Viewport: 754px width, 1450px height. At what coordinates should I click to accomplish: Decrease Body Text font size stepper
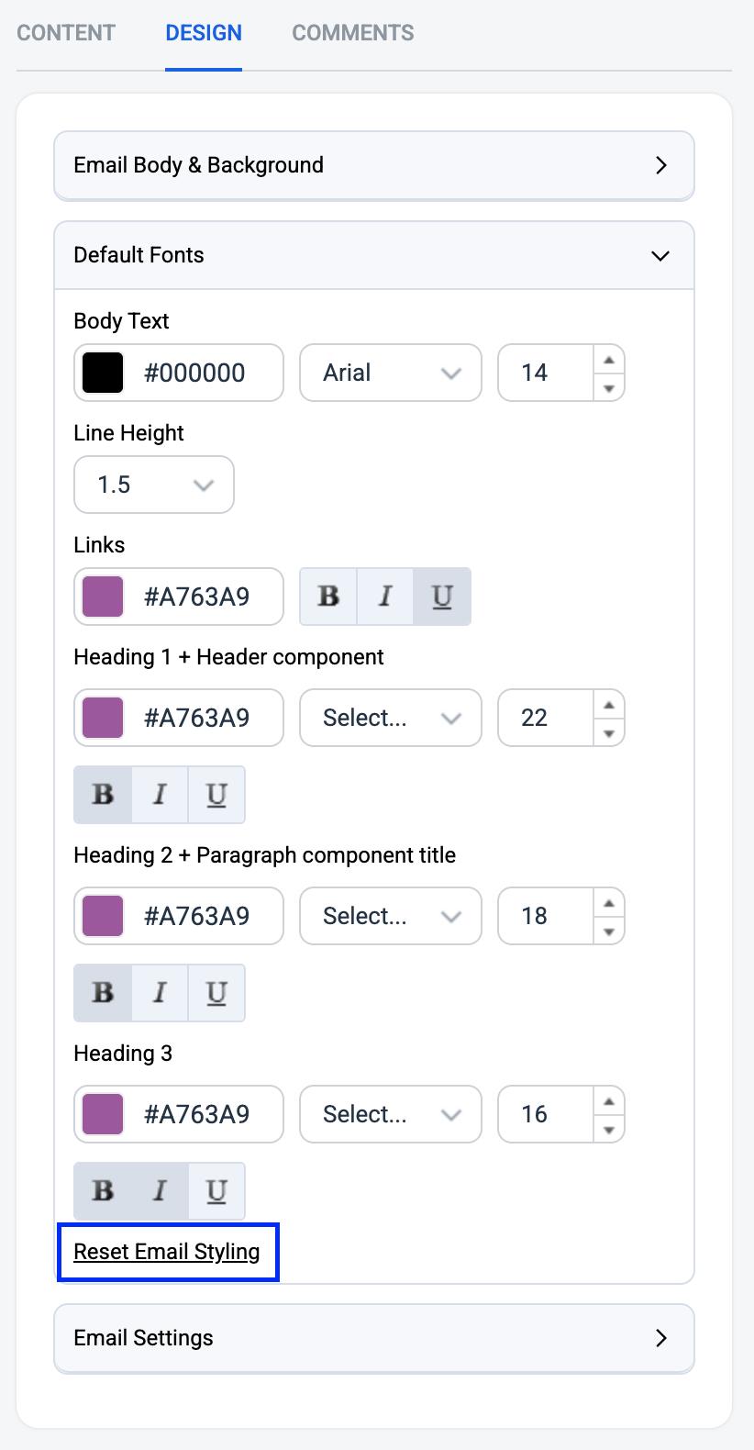coord(609,387)
